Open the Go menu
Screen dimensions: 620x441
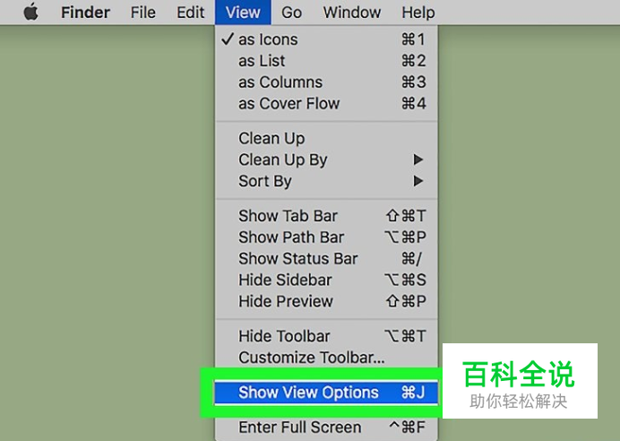(x=291, y=13)
